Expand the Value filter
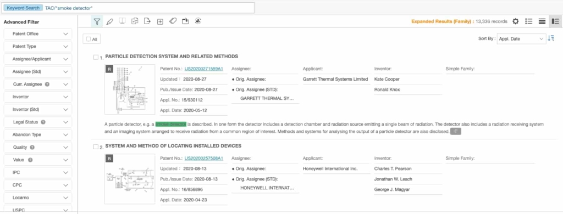 point(38,160)
